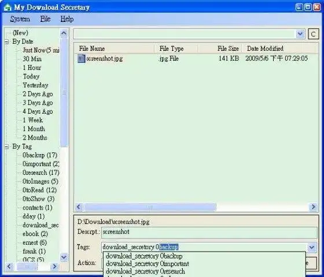The width and height of the screenshot is (324, 277).
Task: Select the ernest (6) tag
Action: coord(35,242)
